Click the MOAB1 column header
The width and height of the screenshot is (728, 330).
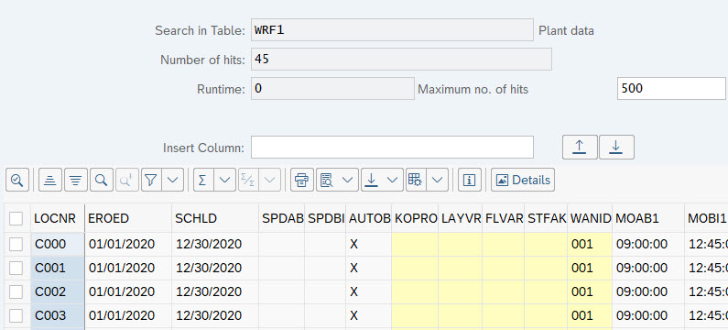point(648,218)
